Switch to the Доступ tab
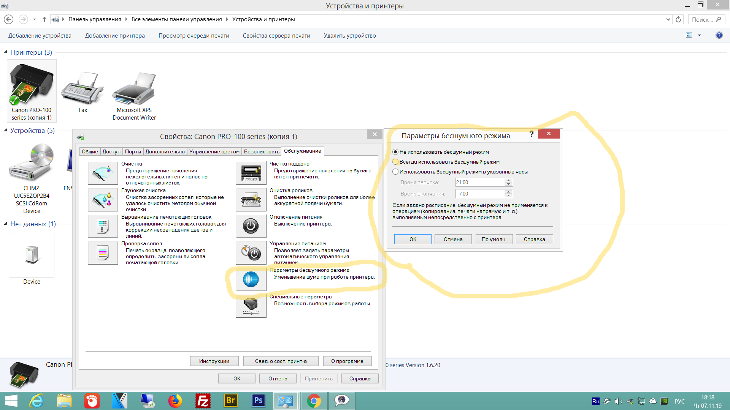Screen dimensions: 730x410 pyautogui.click(x=111, y=151)
